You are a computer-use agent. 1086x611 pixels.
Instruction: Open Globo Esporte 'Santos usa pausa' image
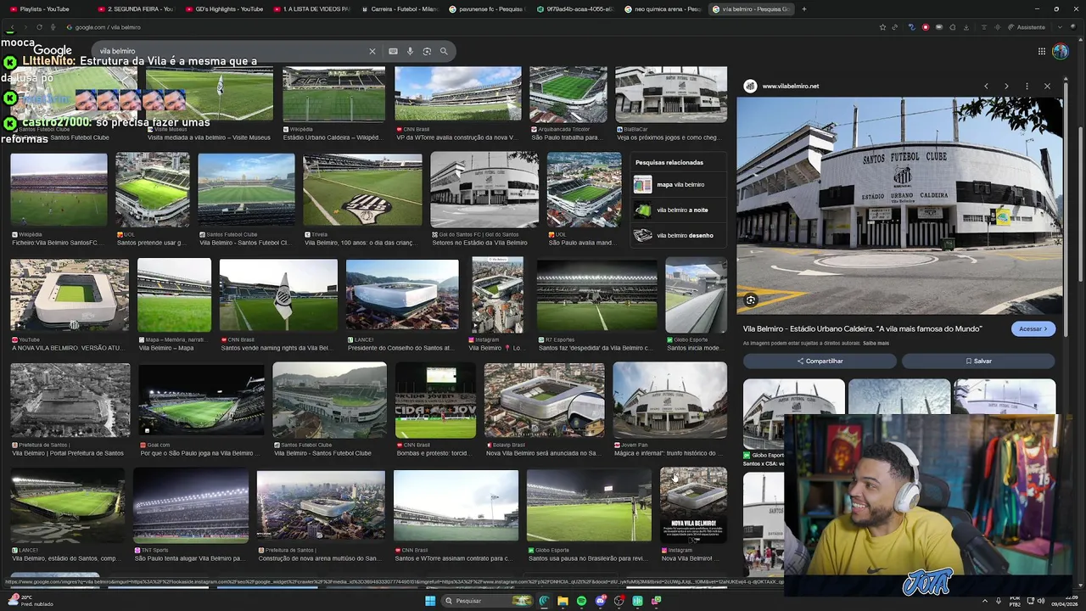(x=589, y=506)
